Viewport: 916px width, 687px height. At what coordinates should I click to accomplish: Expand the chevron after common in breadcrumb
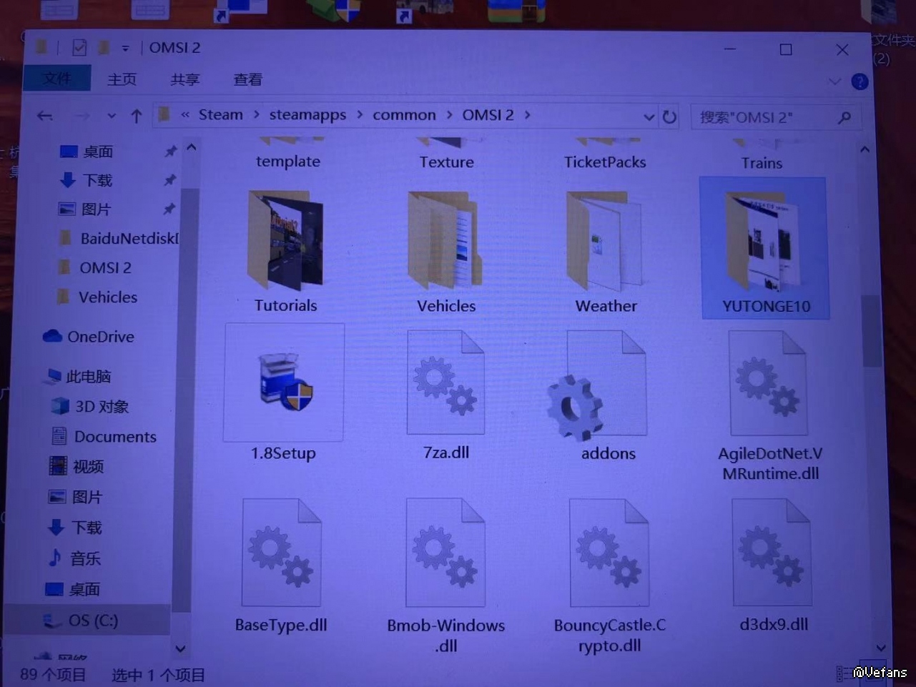click(449, 115)
